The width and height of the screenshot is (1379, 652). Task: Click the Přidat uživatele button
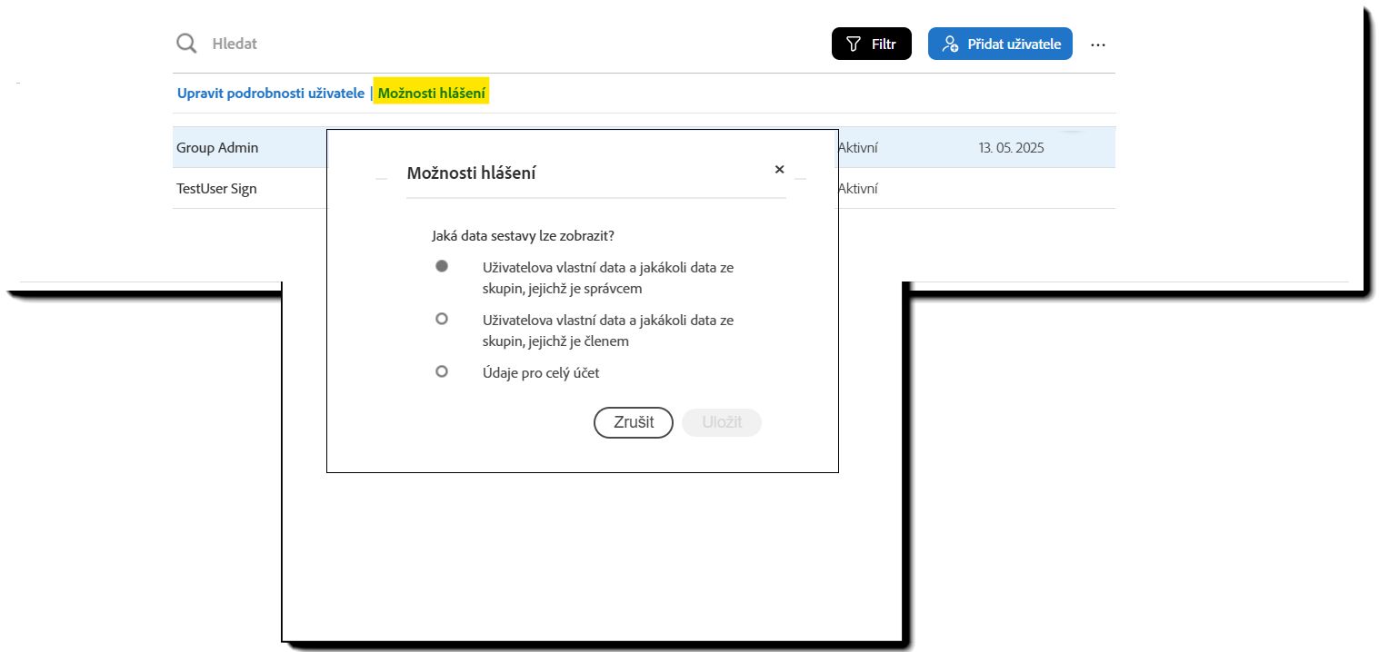tap(1000, 44)
